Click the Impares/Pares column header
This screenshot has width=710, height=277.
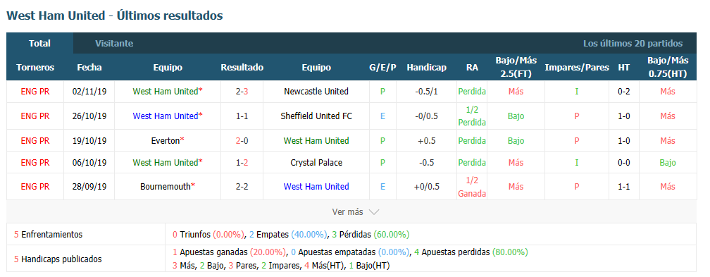tap(576, 68)
